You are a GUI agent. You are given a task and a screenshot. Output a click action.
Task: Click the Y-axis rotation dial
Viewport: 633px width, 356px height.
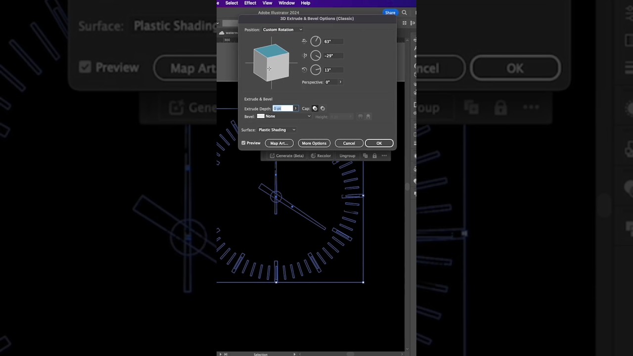tap(316, 55)
